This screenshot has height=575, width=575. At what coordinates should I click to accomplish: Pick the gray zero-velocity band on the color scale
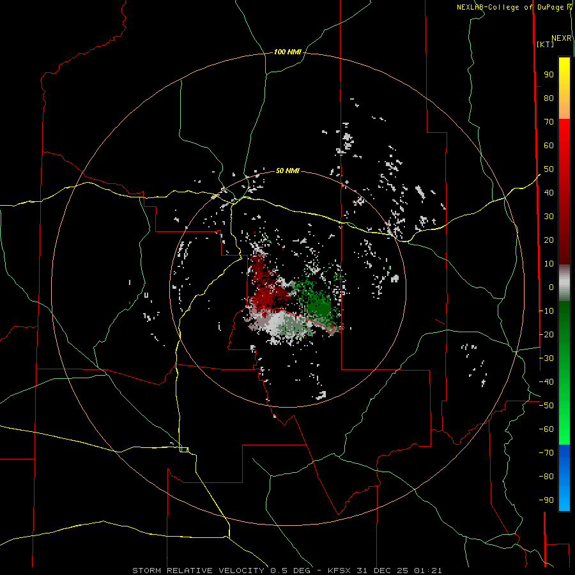coord(564,283)
